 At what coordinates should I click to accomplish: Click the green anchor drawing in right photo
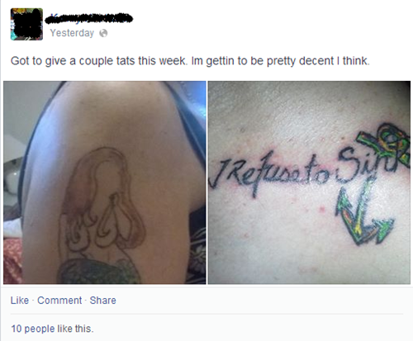[363, 213]
